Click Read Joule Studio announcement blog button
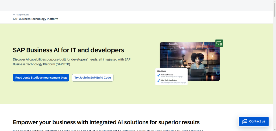The height and width of the screenshot is (131, 276). coord(41,78)
